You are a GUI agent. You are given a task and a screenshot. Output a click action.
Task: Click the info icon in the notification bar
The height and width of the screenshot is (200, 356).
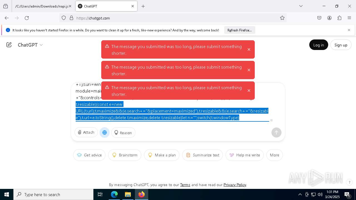point(8,30)
